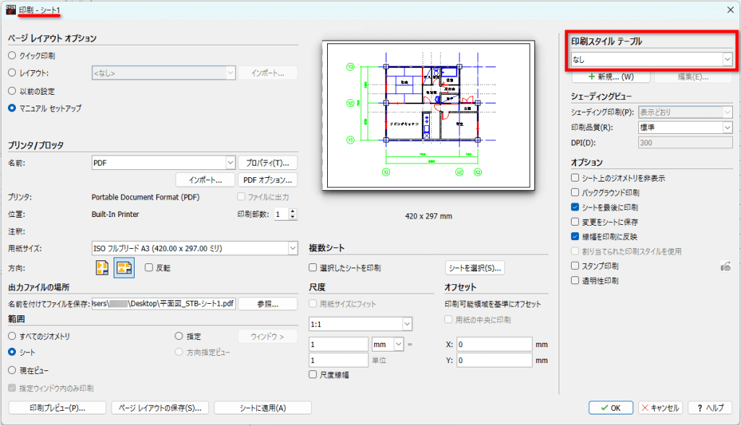The image size is (741, 426).
Task: Click 参照... browse button
Action: click(268, 304)
